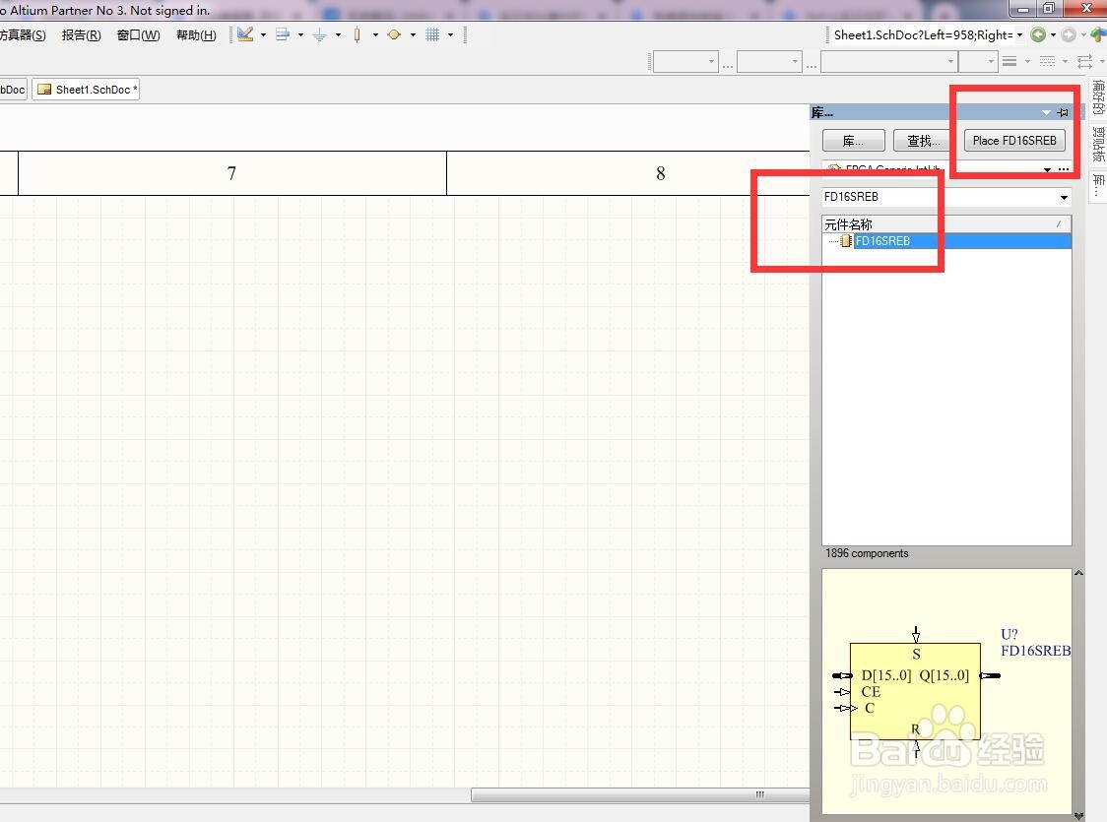1107x822 pixels.
Task: Click the FD16SREB filter input field
Action: tap(939, 198)
